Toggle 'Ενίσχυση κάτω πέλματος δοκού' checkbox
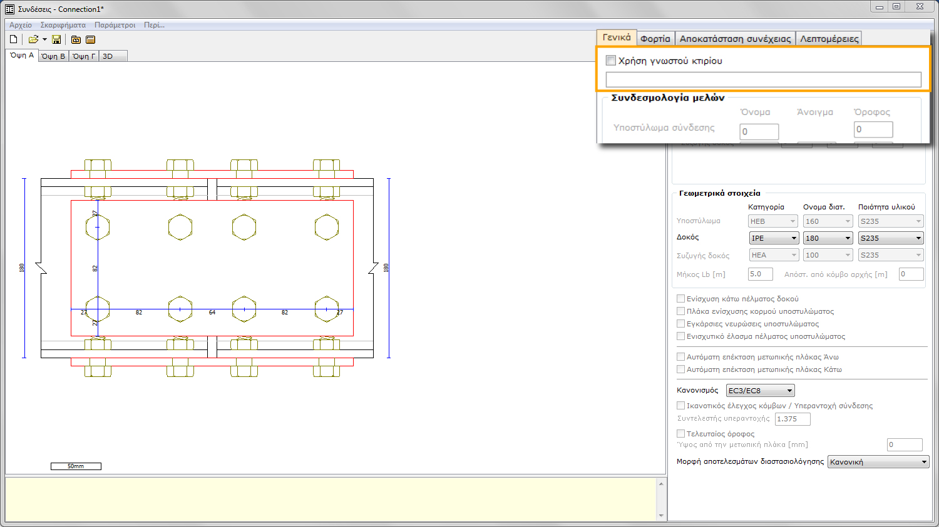Screen dimensions: 939x527 [680, 299]
